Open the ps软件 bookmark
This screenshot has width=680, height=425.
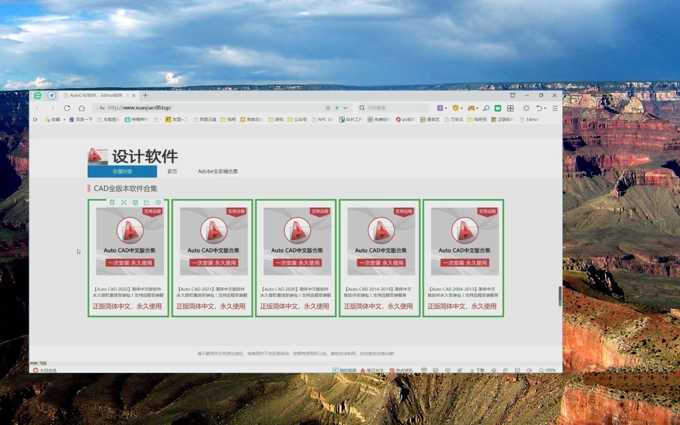[x=405, y=119]
